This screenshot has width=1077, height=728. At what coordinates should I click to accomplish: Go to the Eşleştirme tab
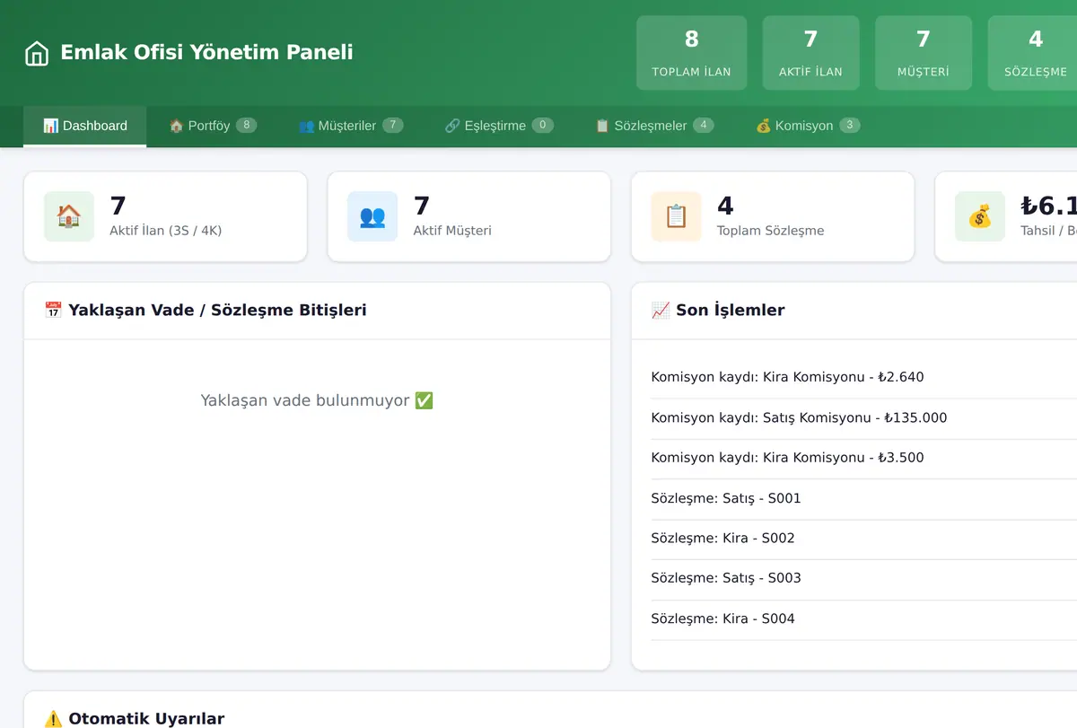point(499,126)
